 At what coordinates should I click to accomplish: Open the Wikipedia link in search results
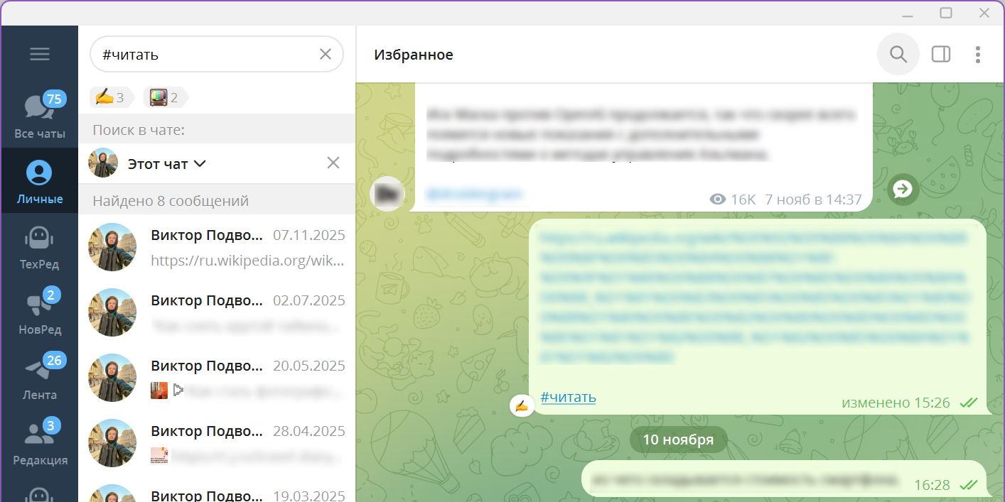pyautogui.click(x=247, y=261)
